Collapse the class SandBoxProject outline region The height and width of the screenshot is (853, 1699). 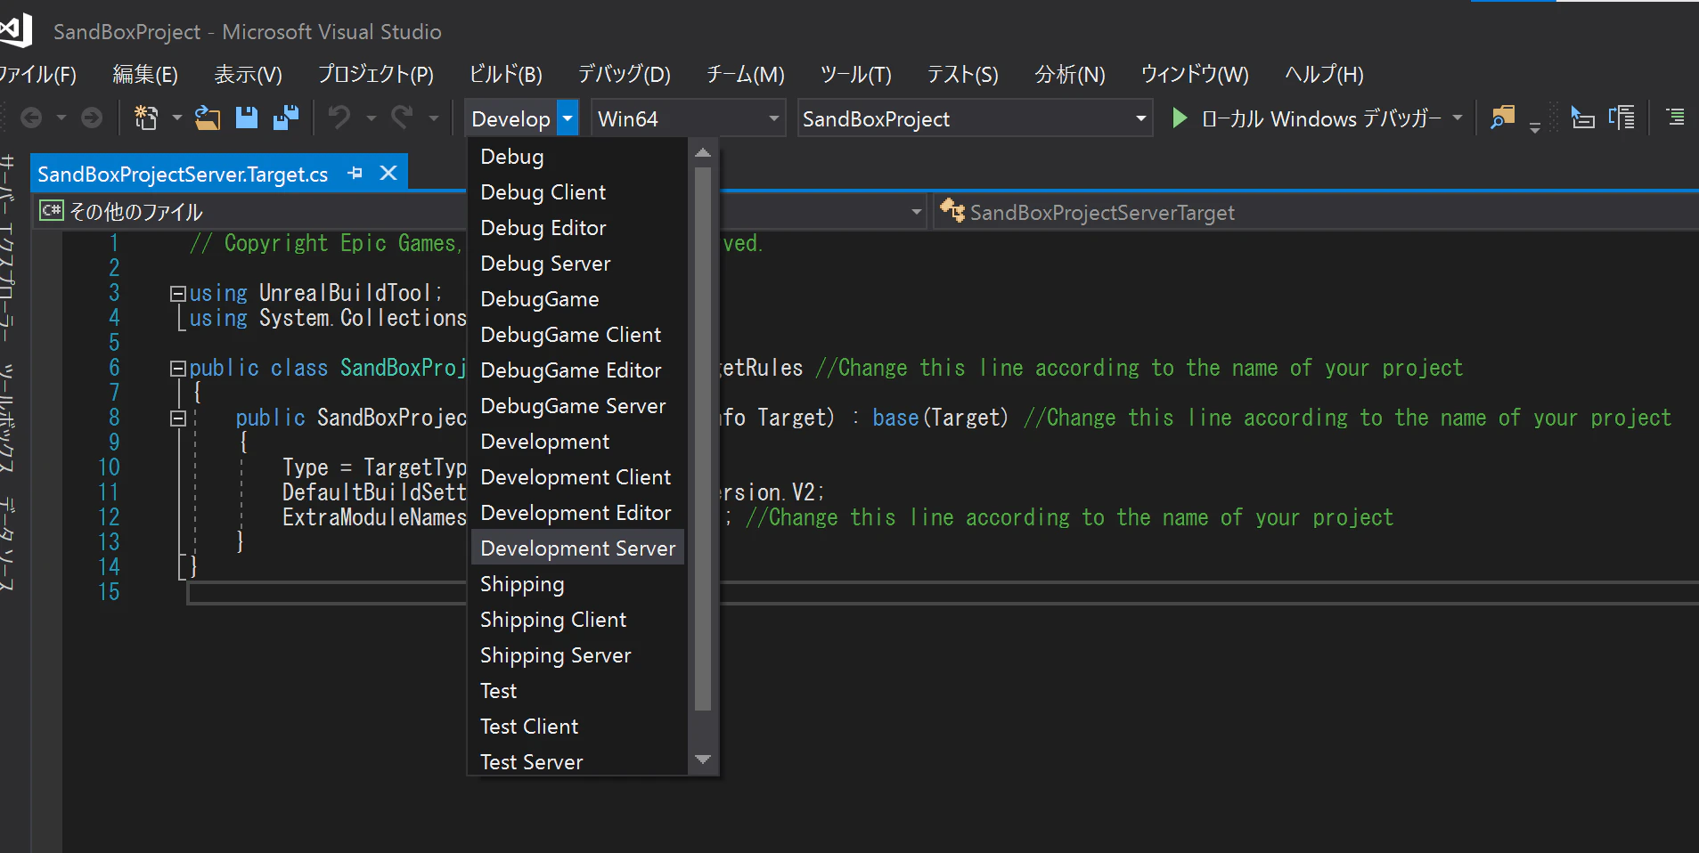point(178,368)
